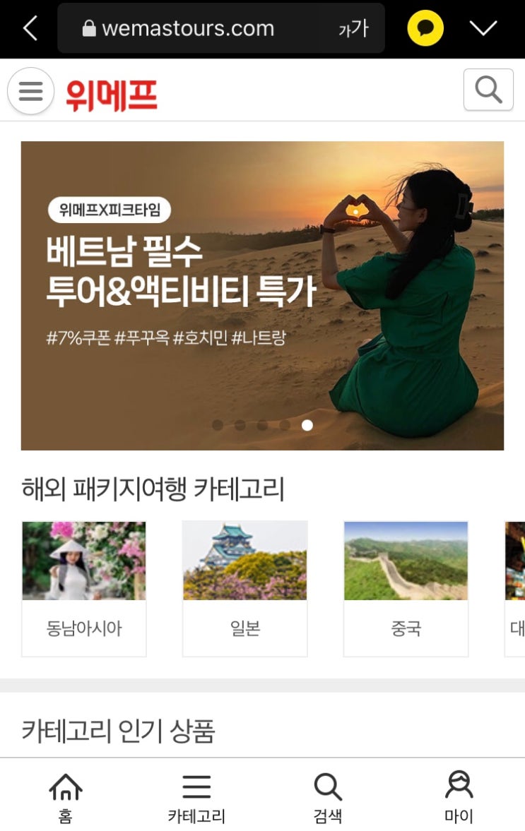
Task: Select the active white carousel dot
Action: pos(307,425)
